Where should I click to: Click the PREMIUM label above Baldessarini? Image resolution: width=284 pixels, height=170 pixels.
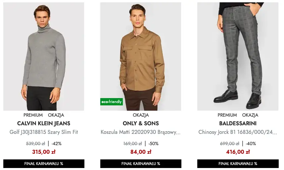(227, 115)
